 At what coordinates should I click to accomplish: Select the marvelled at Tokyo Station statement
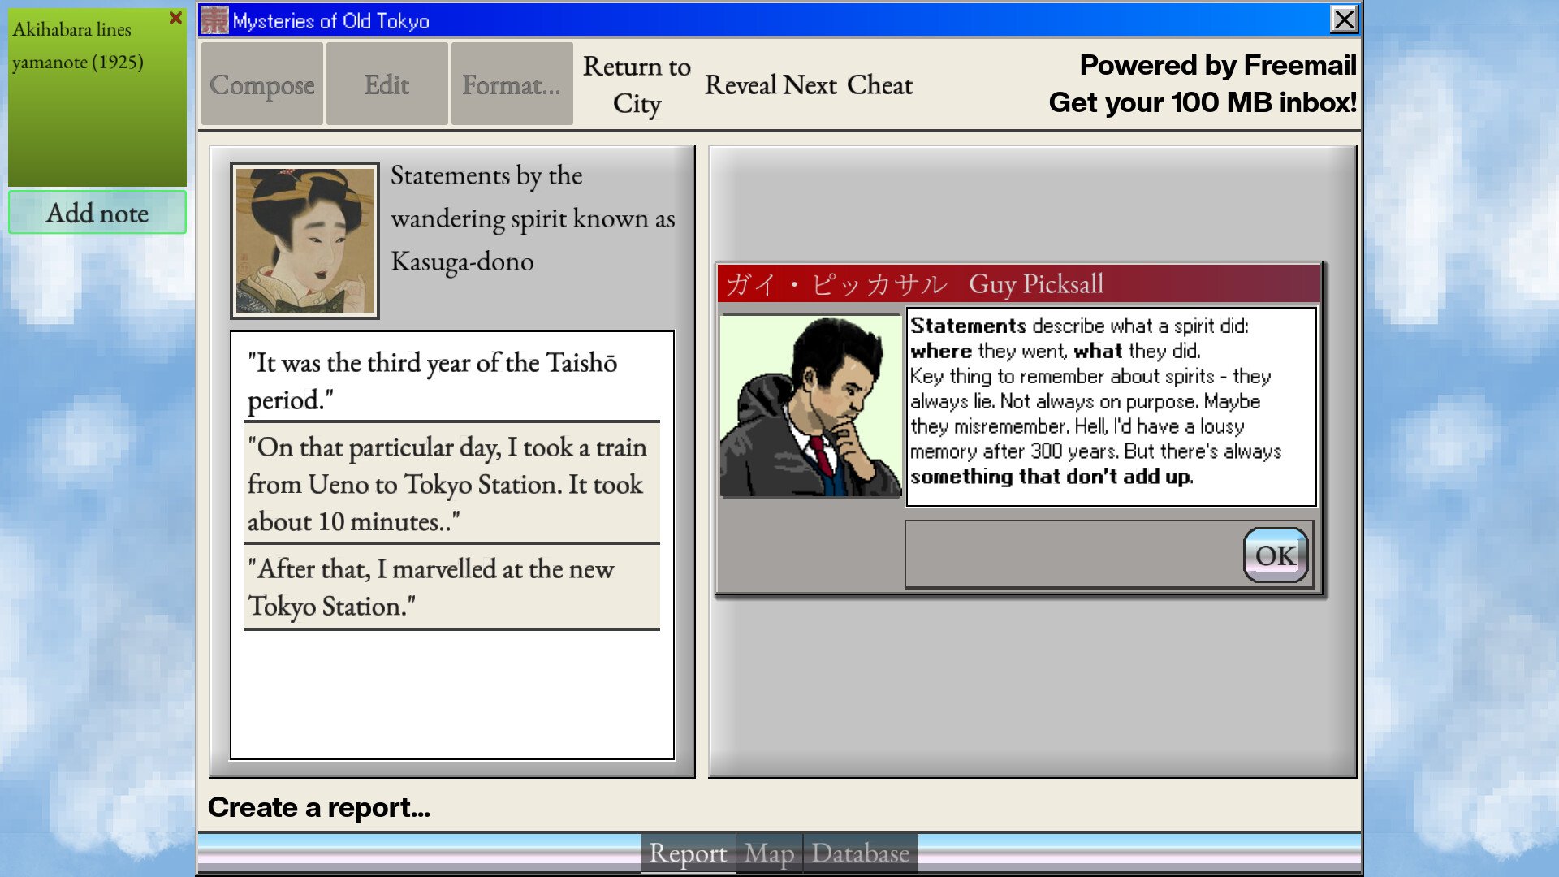coord(451,587)
